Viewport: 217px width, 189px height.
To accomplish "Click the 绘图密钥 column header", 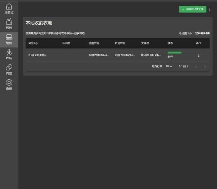I will click(x=94, y=43).
